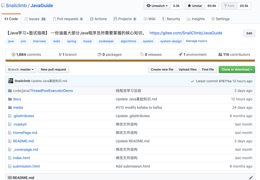The image size is (260, 180).
Task: Expand the Clone or download dropdown
Action: [237, 69]
